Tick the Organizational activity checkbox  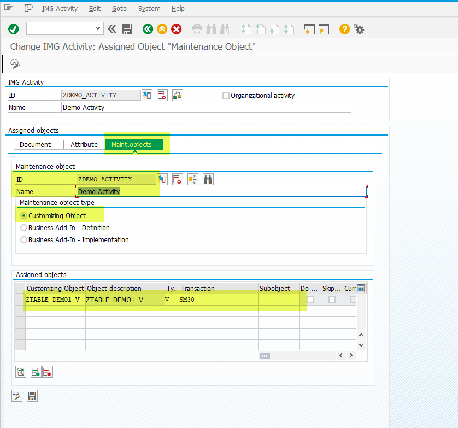(x=226, y=96)
